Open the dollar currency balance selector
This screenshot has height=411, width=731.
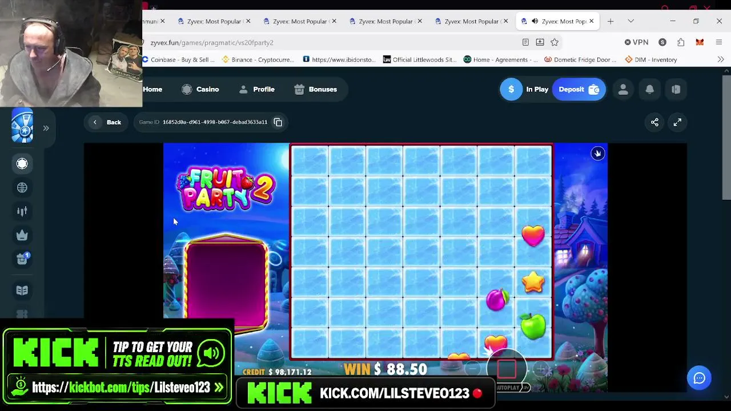pyautogui.click(x=511, y=89)
